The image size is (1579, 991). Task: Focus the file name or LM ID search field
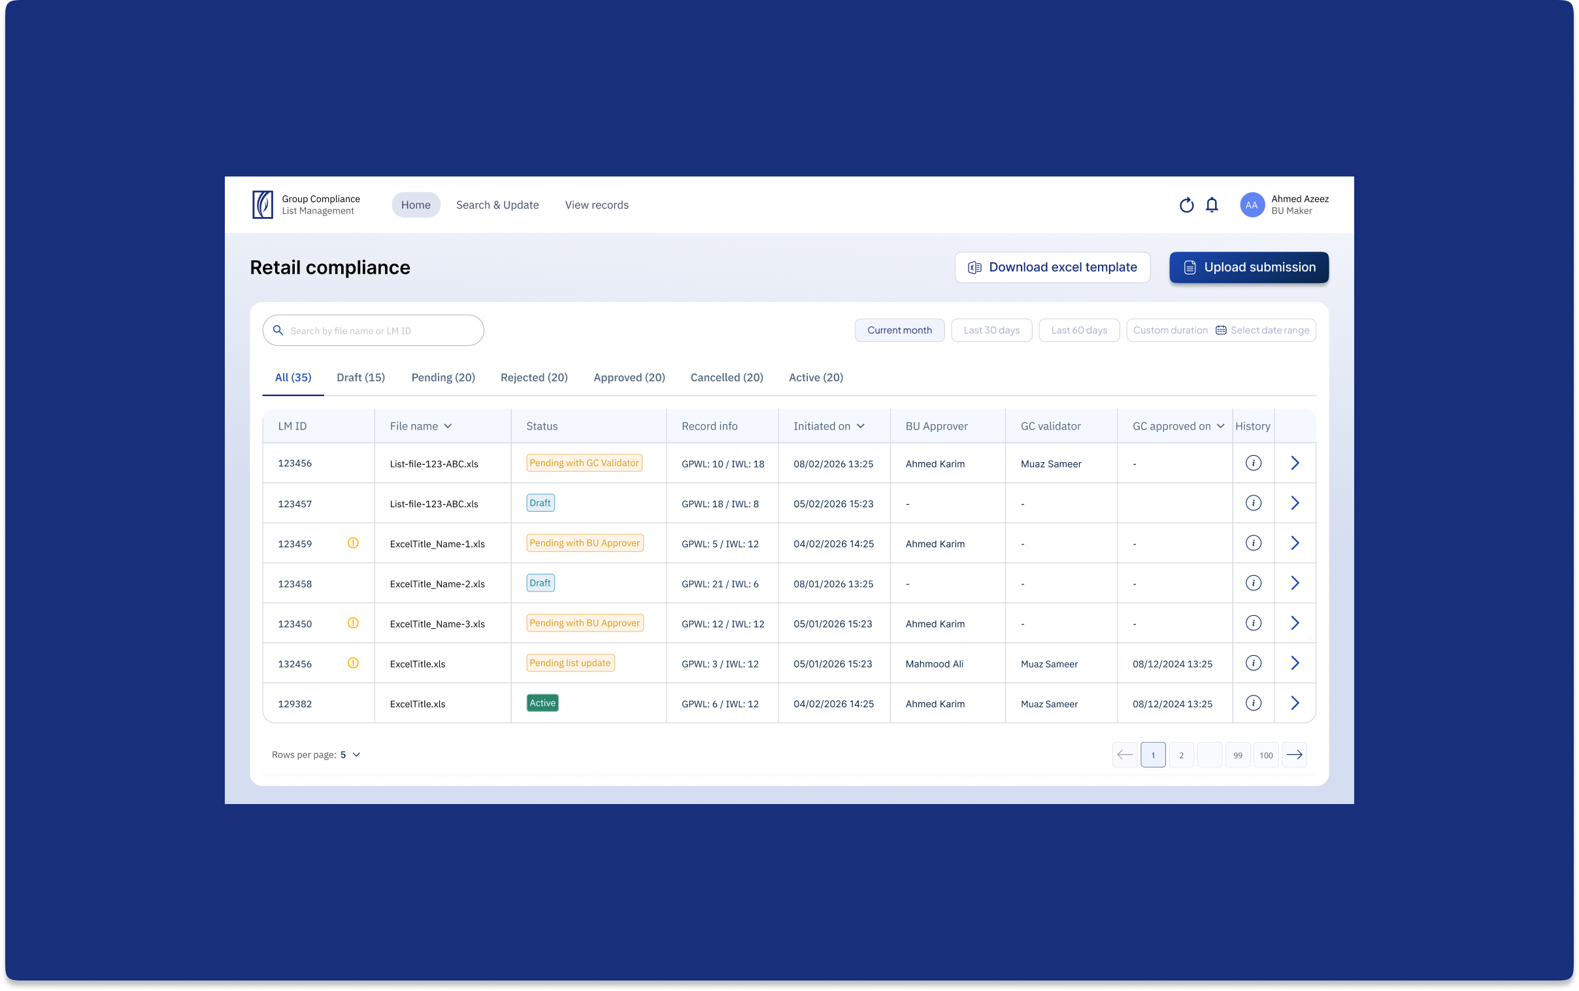(x=373, y=330)
